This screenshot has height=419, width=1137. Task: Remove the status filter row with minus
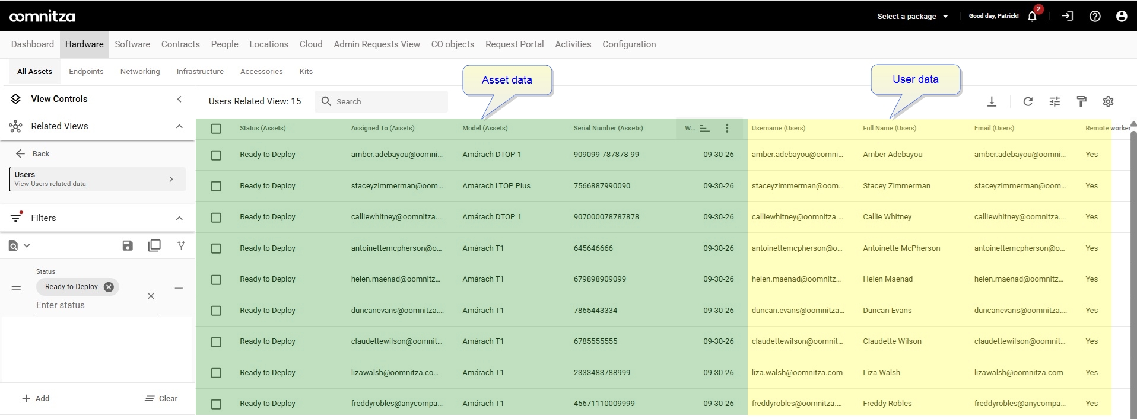click(179, 288)
